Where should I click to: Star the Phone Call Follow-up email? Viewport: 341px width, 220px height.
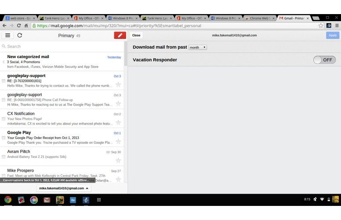(x=118, y=103)
